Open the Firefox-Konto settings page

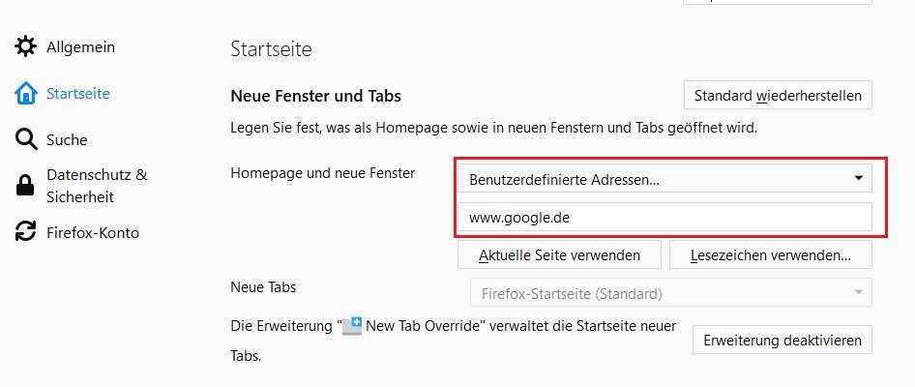93,232
